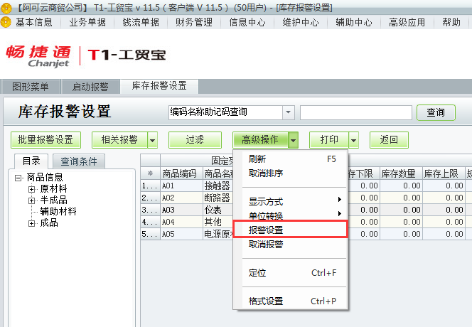The height and width of the screenshot is (327, 472).
Task: Click the gold coin icon in title bar
Action: pos(6,8)
